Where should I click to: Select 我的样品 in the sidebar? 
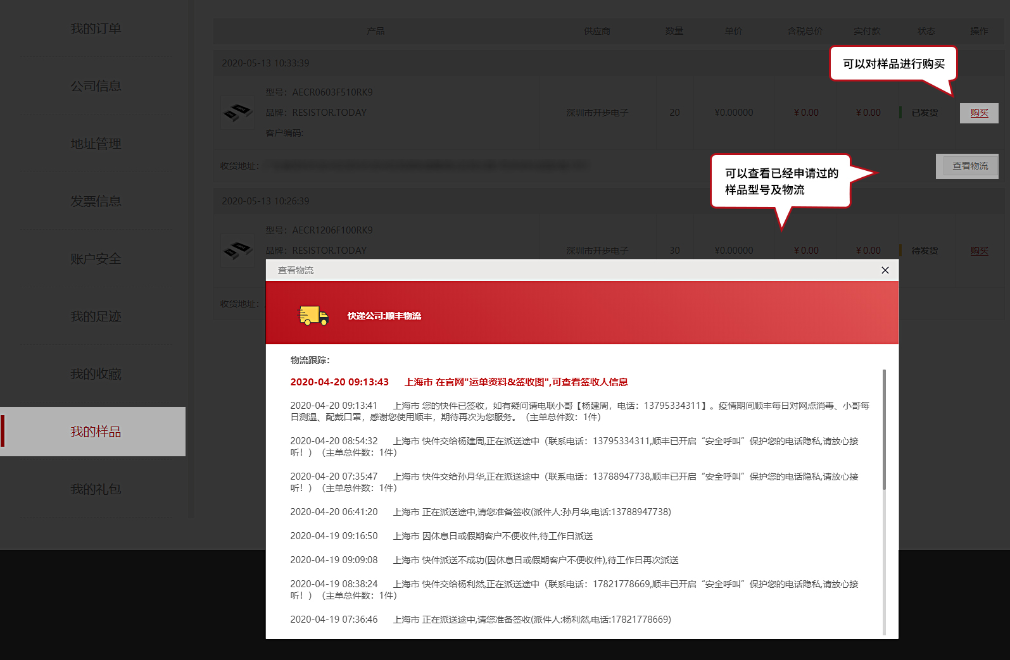pyautogui.click(x=96, y=432)
